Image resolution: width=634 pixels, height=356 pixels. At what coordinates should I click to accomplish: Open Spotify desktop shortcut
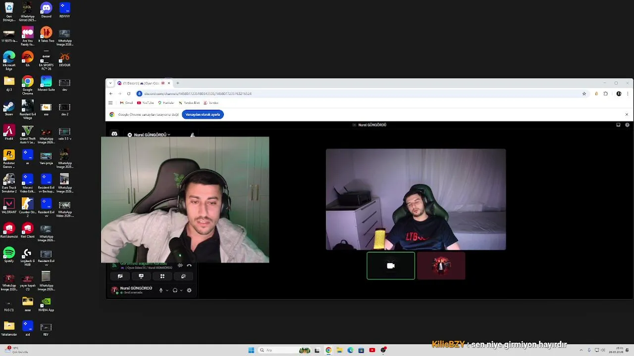[9, 255]
